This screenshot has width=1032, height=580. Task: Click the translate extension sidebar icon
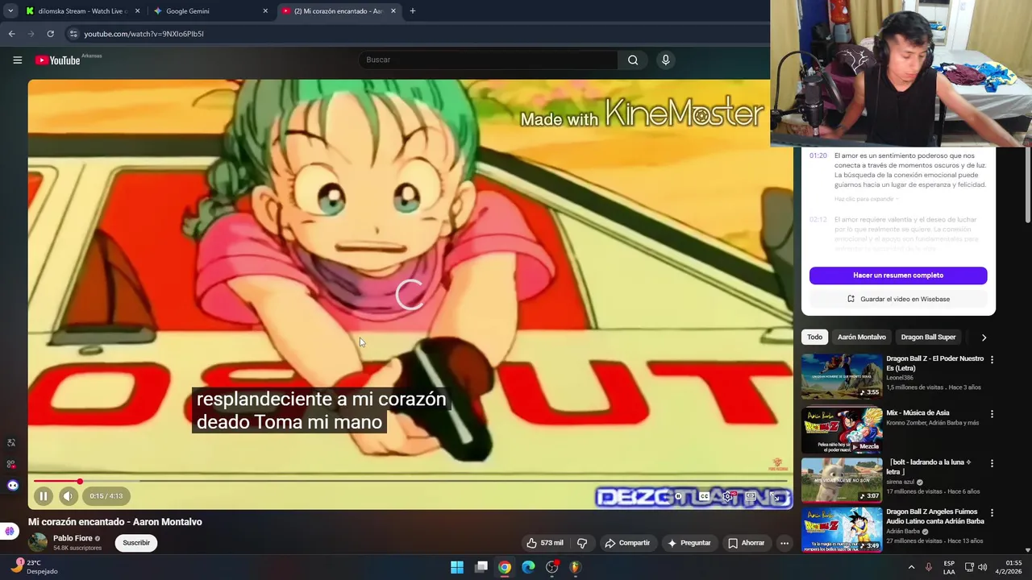tap(11, 443)
